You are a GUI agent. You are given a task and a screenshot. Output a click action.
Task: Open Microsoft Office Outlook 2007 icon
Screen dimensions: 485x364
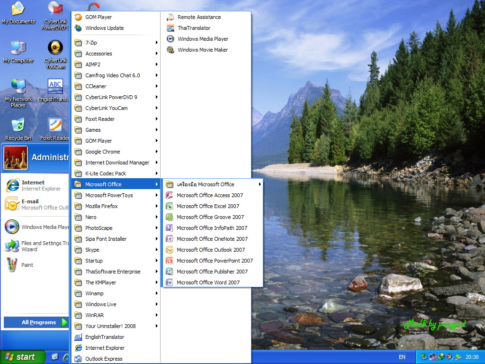tap(169, 250)
